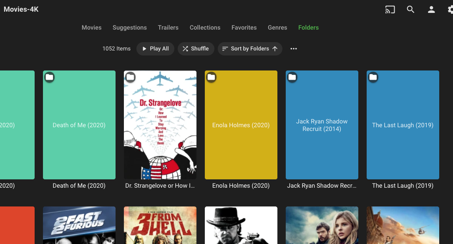Open the cast to device icon
453x244 pixels.
[390, 10]
